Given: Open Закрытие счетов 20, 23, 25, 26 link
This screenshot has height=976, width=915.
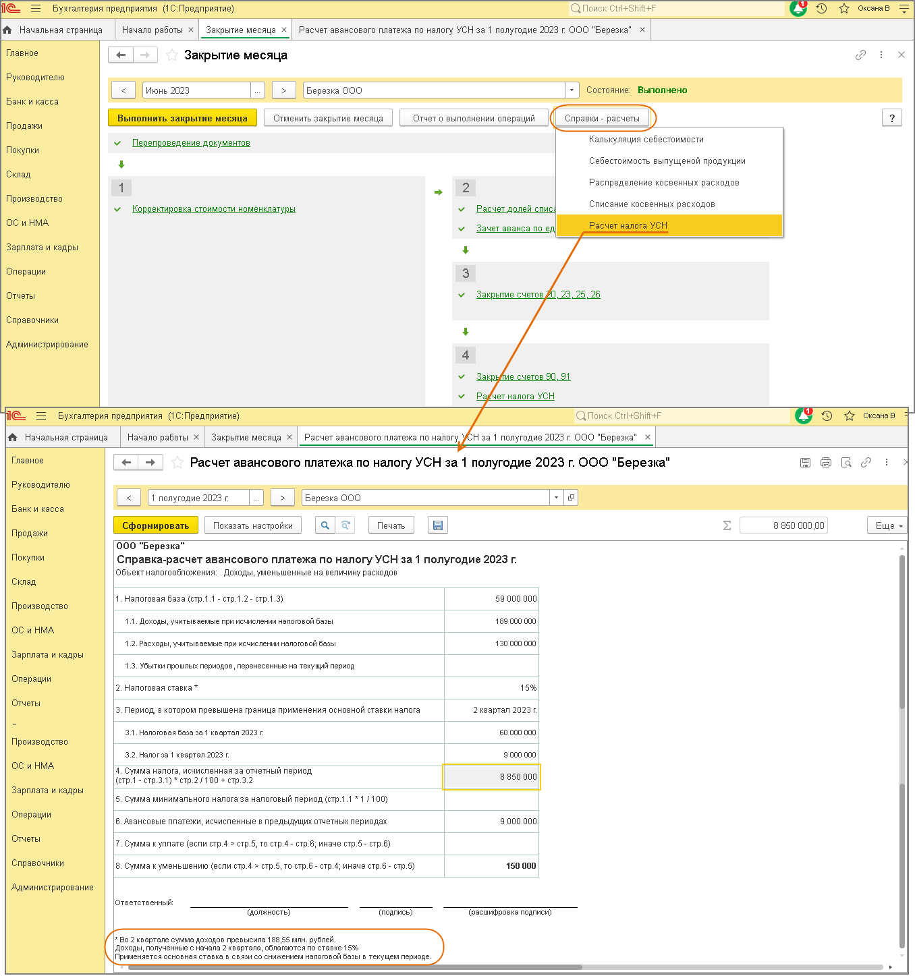Looking at the screenshot, I should click(x=538, y=295).
